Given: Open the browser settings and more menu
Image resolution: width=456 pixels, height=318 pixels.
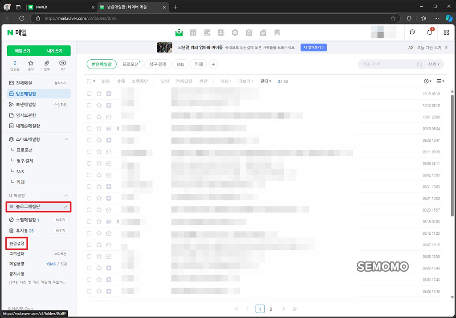Looking at the screenshot, I should 436,18.
